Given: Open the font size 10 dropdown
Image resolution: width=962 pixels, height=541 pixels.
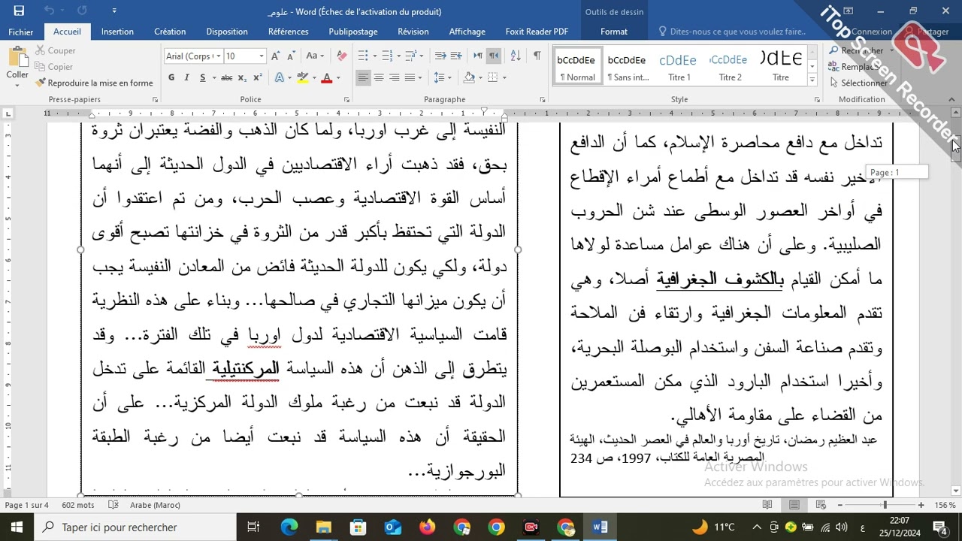Looking at the screenshot, I should [261, 56].
